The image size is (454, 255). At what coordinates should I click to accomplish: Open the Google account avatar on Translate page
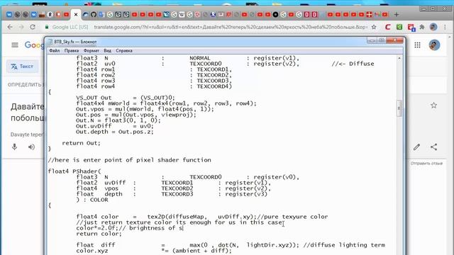coord(434,45)
